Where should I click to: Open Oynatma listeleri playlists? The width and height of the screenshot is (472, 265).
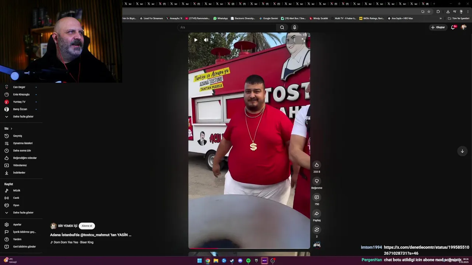(23, 143)
